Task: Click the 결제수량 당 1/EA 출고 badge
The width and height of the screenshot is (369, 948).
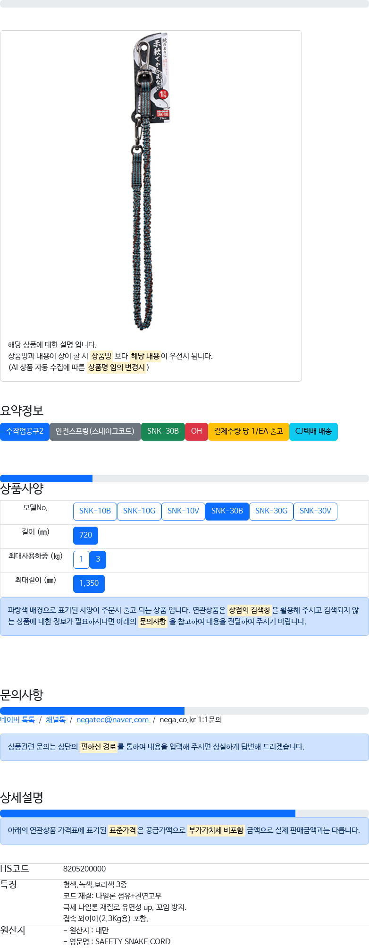Action: pyautogui.click(x=249, y=431)
